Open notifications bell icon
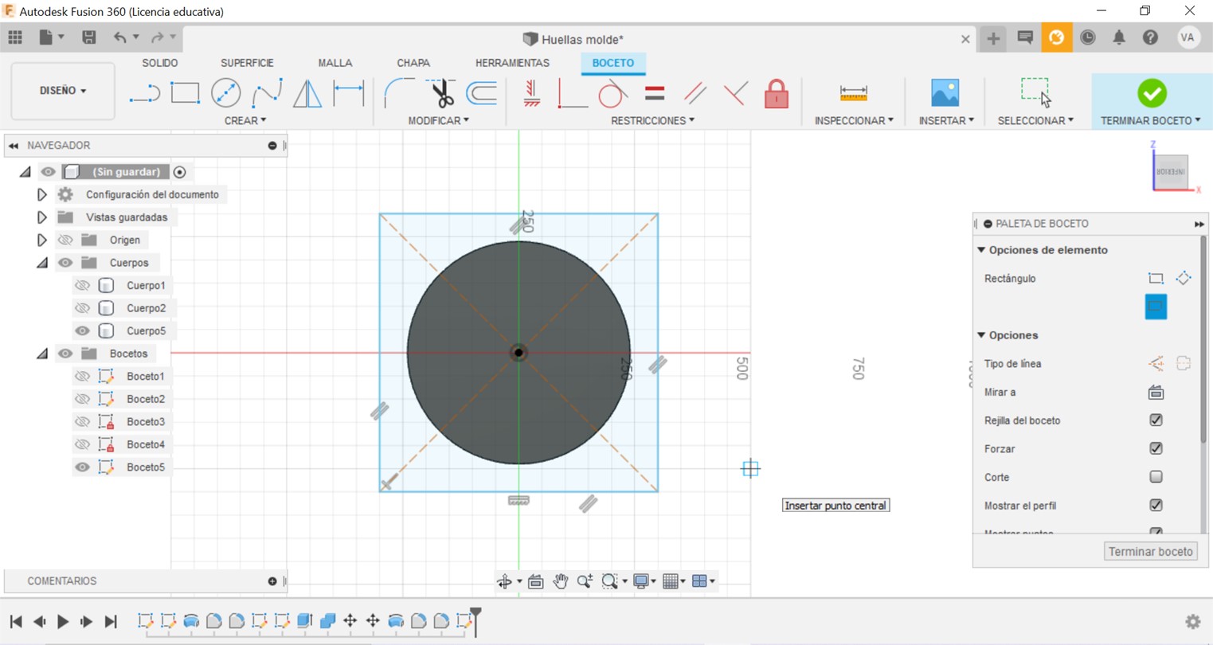 [1119, 37]
